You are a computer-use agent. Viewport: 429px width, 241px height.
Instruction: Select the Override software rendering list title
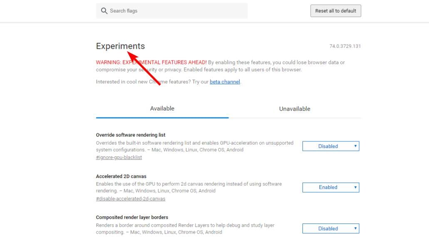pyautogui.click(x=131, y=135)
